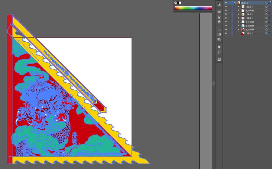Click the 图层 1 layer thumbnail
Image resolution: width=272 pixels, height=169 pixels.
(x=239, y=3)
